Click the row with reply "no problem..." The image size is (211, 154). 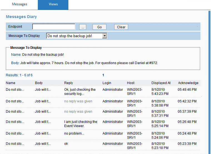[74, 133]
